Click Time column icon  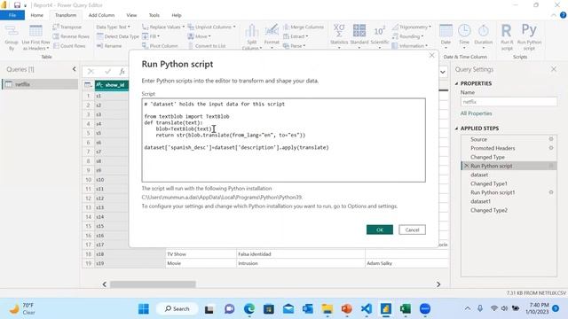coord(464,36)
